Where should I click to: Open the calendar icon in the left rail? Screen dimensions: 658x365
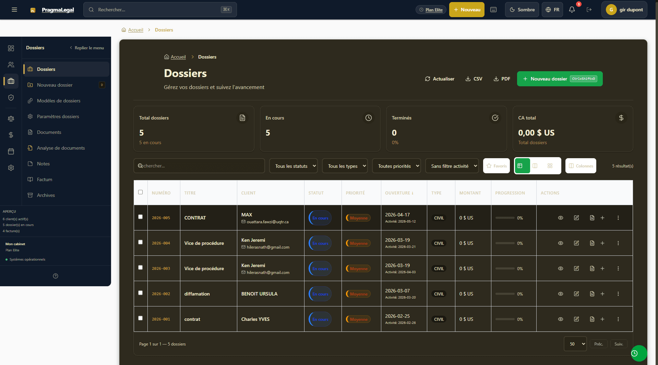coord(11,151)
